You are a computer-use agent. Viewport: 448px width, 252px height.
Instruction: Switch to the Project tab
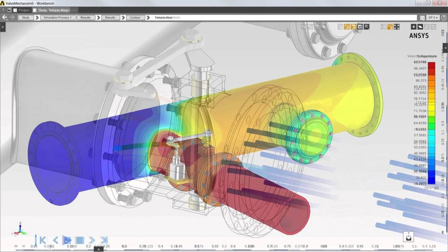point(23,10)
